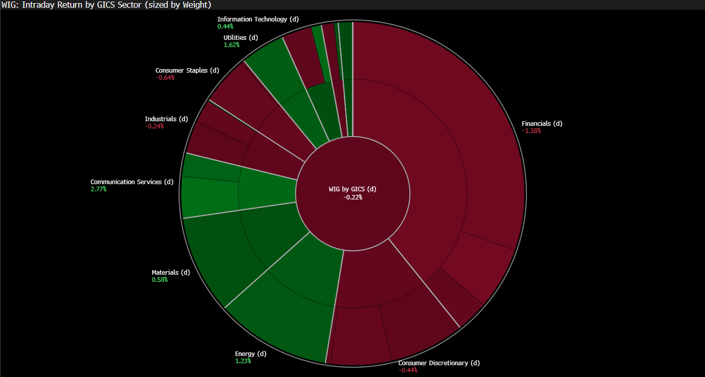Viewport: 705px width, 377px height.
Task: Open the Consumer Discretionary (d) label
Action: (439, 363)
